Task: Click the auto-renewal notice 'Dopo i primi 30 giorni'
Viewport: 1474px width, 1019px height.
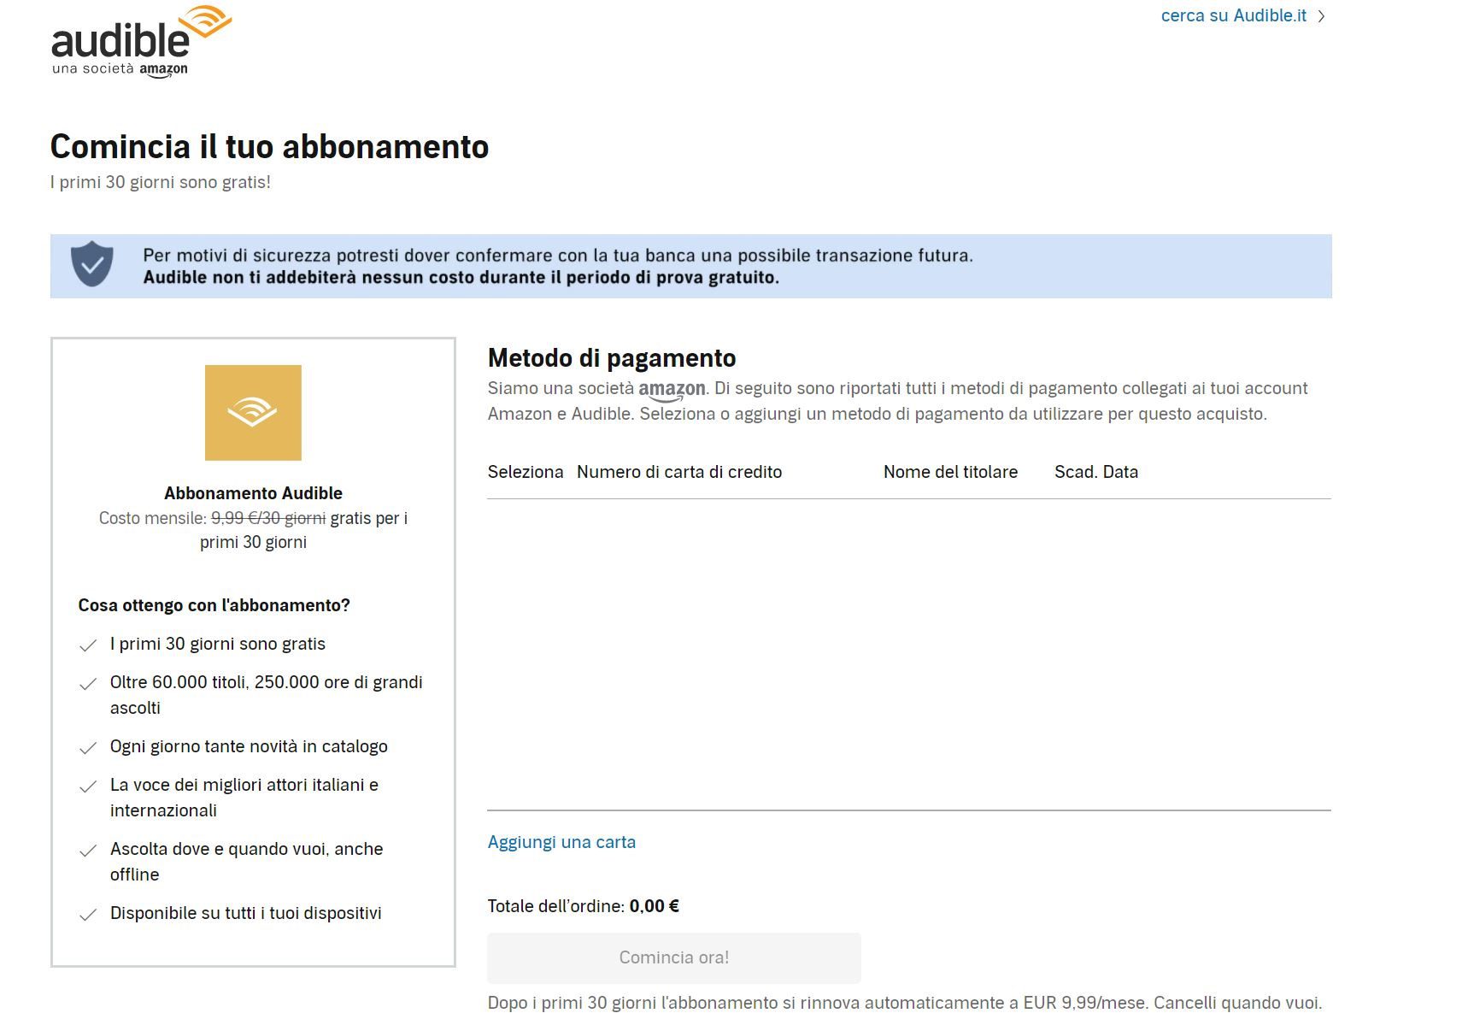Action: click(x=904, y=1003)
